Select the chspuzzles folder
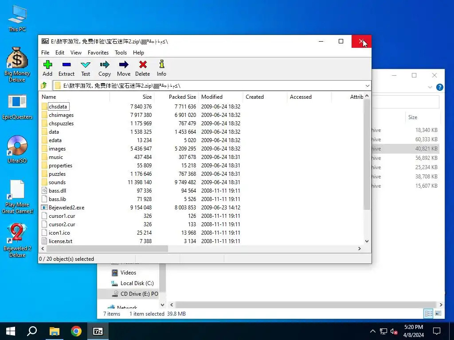The image size is (454, 340). click(61, 123)
